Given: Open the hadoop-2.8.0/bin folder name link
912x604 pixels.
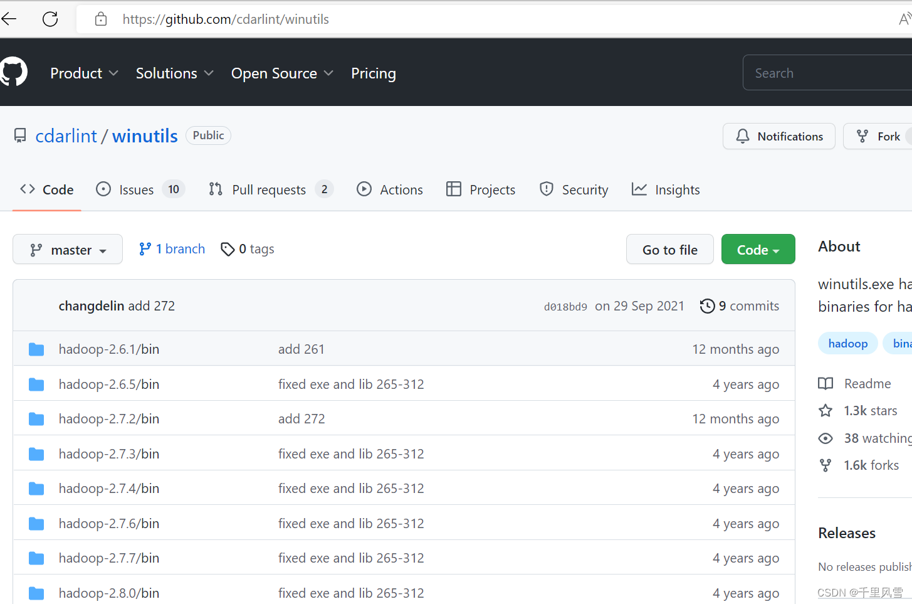Looking at the screenshot, I should (x=109, y=593).
